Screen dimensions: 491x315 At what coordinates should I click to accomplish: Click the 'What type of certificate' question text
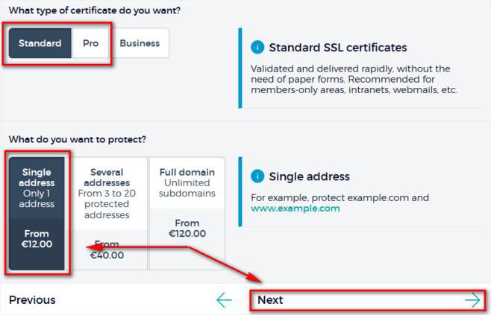coord(96,11)
